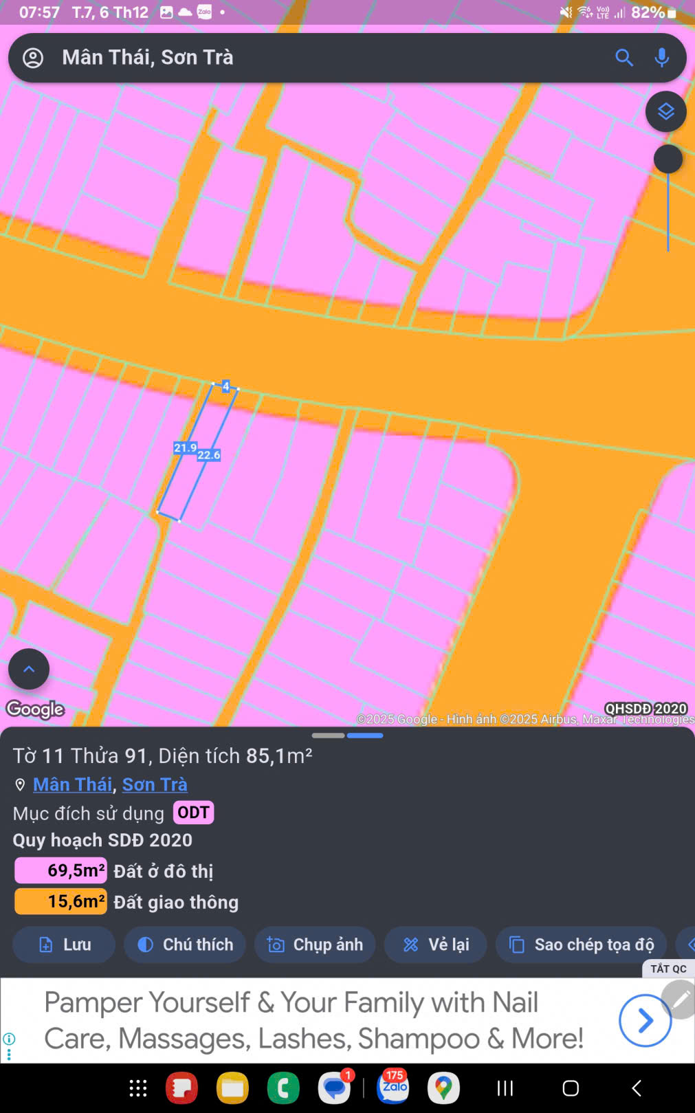Image resolution: width=695 pixels, height=1113 pixels.
Task: Toggle the Chú thích legend
Action: coord(185,945)
